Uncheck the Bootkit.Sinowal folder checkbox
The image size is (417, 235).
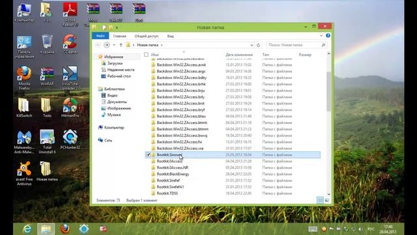click(149, 155)
